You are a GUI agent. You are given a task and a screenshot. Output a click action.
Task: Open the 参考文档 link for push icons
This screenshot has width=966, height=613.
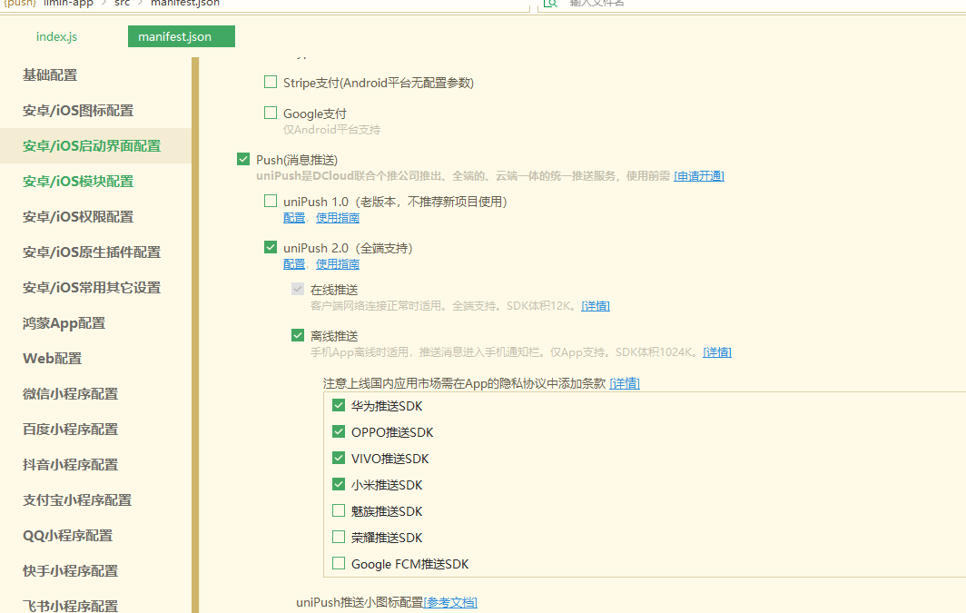[450, 602]
